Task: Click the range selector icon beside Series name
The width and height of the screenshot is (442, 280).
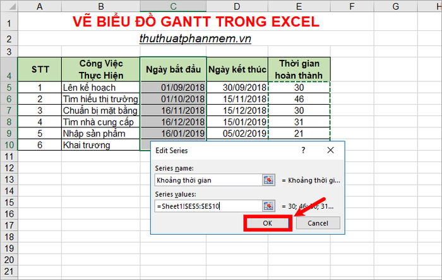Action: (268, 180)
